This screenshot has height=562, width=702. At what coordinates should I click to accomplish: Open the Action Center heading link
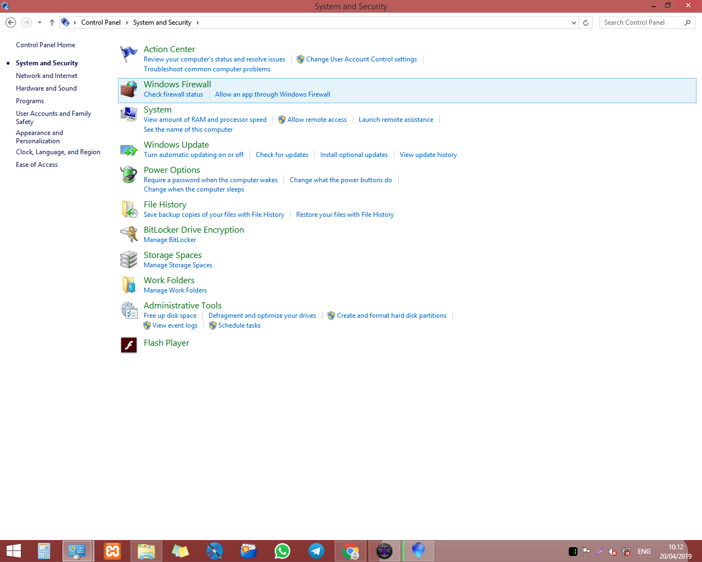pyautogui.click(x=169, y=49)
